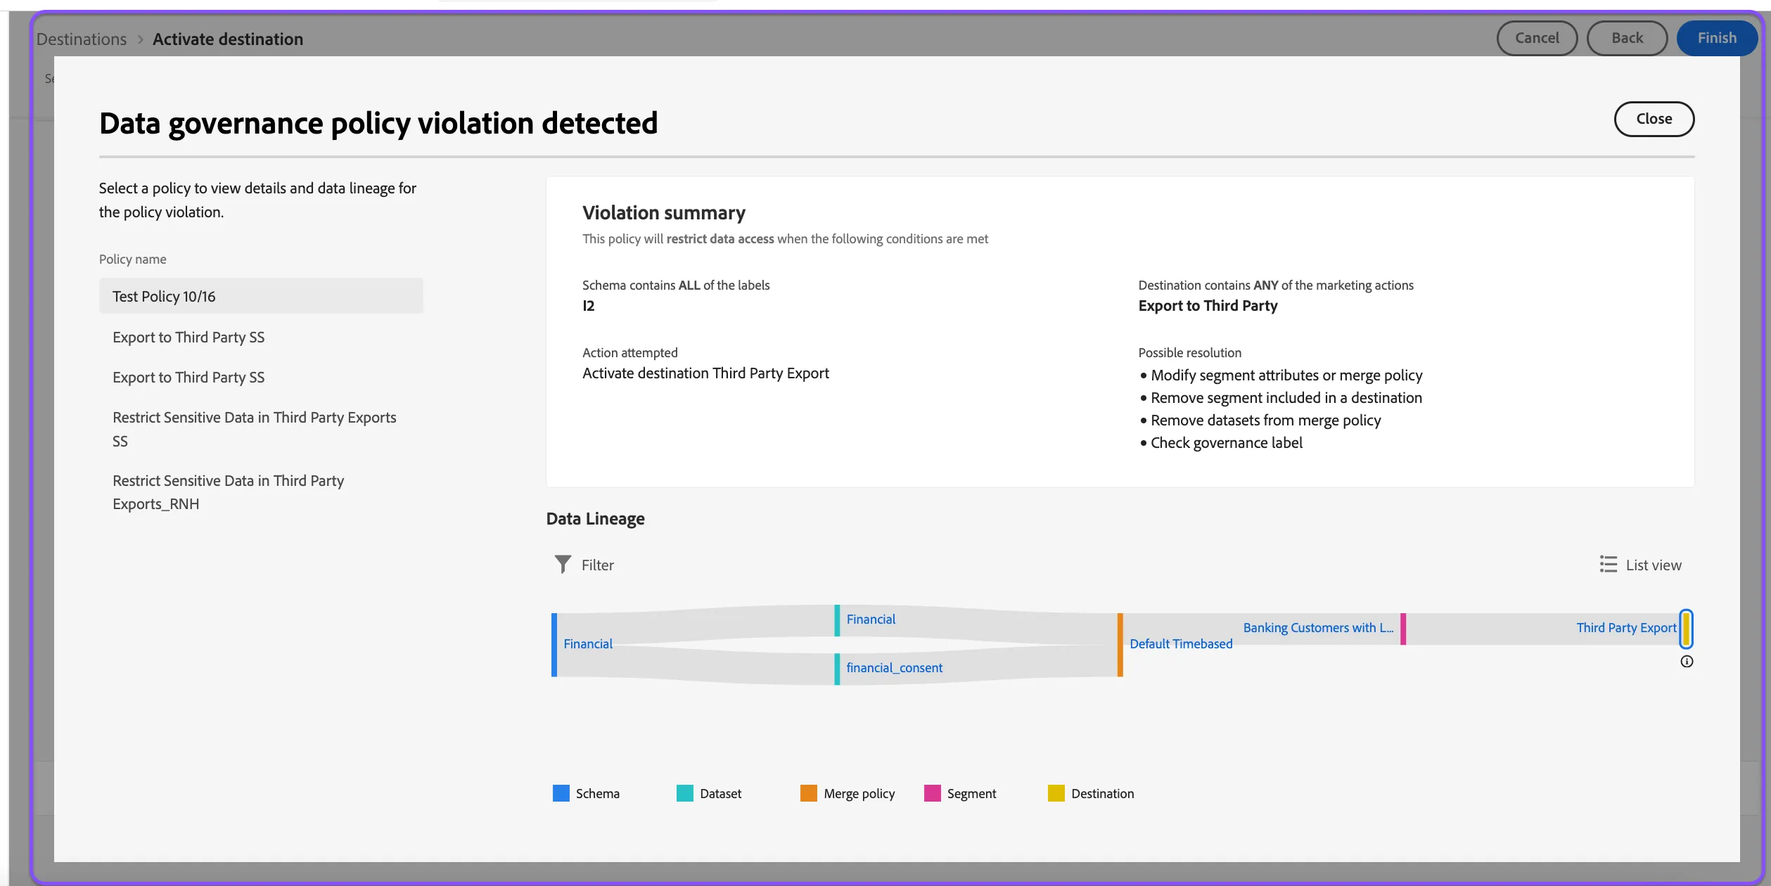The width and height of the screenshot is (1771, 886).
Task: Click the Filter funnel icon
Action: (563, 565)
